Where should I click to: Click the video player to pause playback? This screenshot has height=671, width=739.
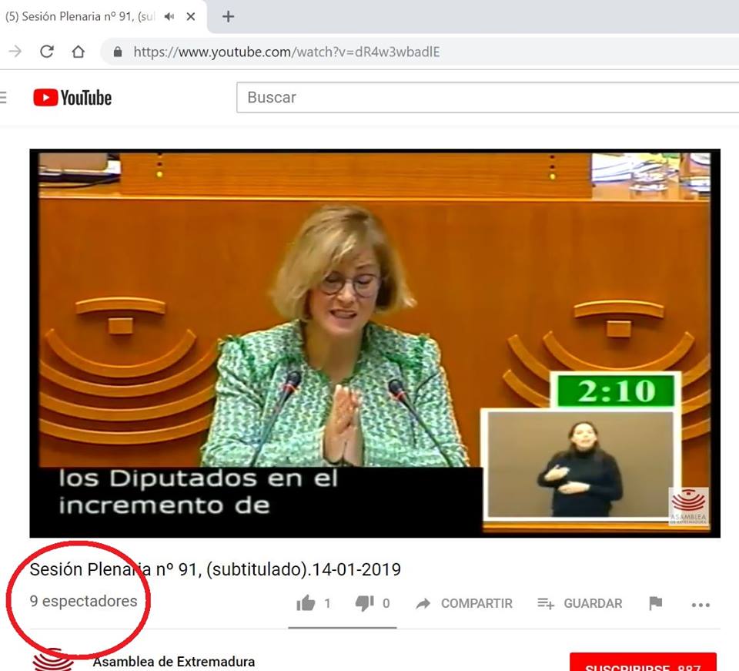(375, 343)
